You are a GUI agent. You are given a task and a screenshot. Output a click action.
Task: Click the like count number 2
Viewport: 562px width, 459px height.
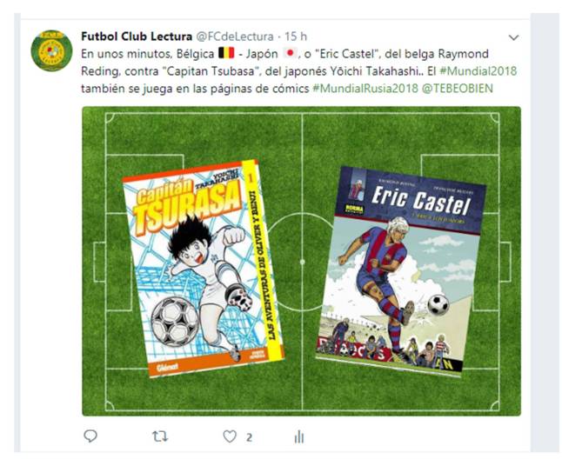(x=249, y=437)
